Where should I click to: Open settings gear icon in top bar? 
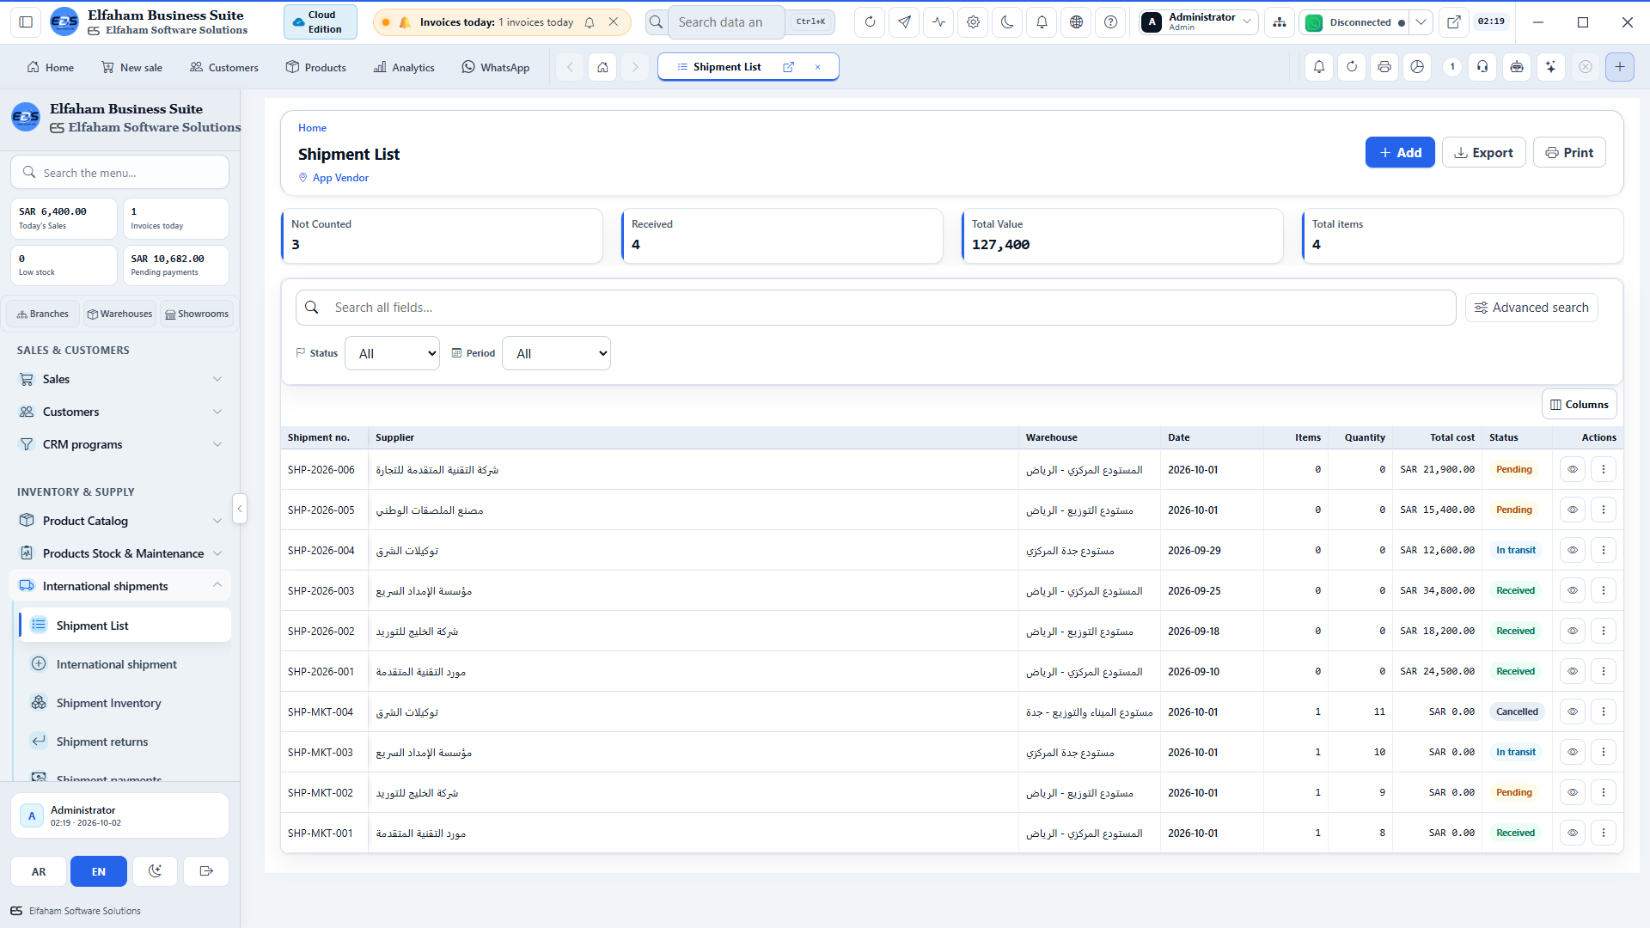[x=973, y=22]
